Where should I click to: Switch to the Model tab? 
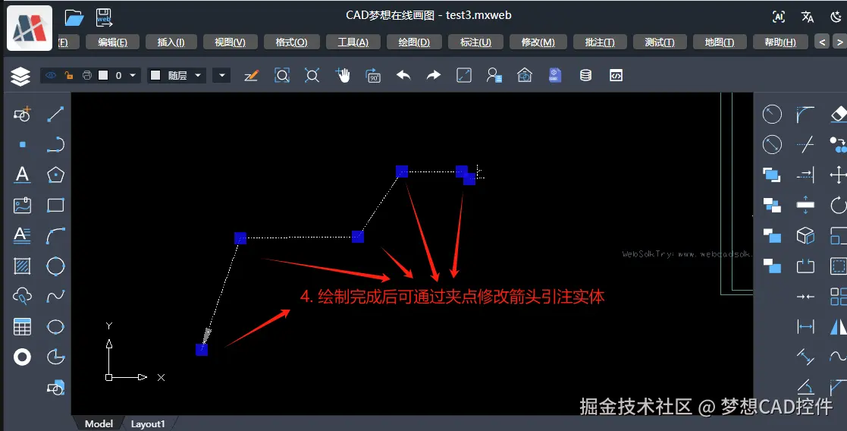(99, 424)
